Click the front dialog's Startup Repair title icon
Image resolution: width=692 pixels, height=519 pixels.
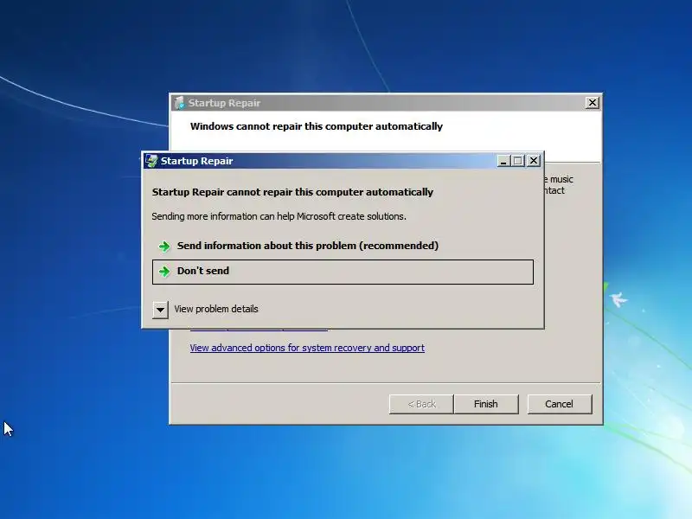pos(151,161)
